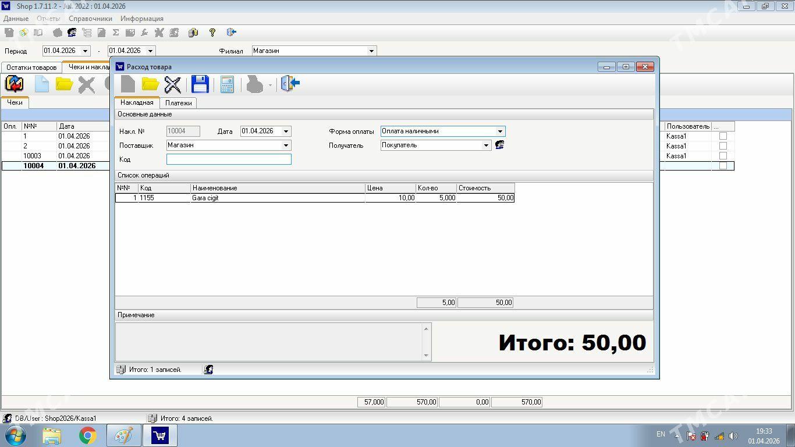The height and width of the screenshot is (447, 795).
Task: Toggle the checkbox in receipt 10003 row
Action: 723,156
